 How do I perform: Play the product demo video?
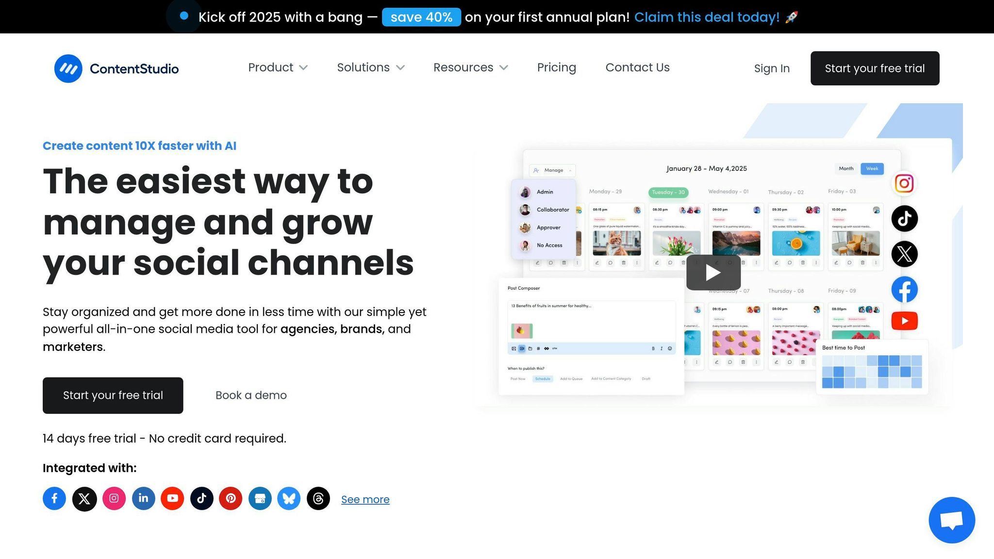(x=713, y=272)
